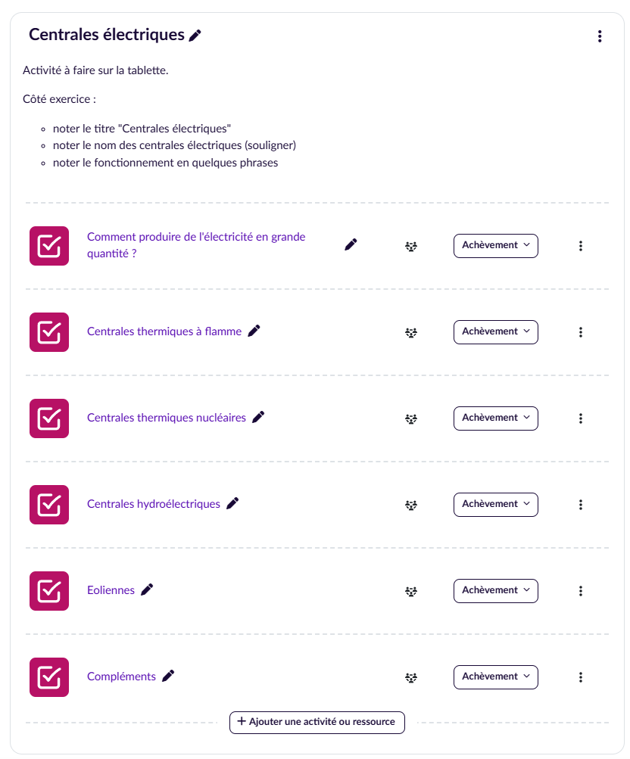Edit the Compléments activity name
Viewport: 630px width, 759px height.
click(x=168, y=676)
